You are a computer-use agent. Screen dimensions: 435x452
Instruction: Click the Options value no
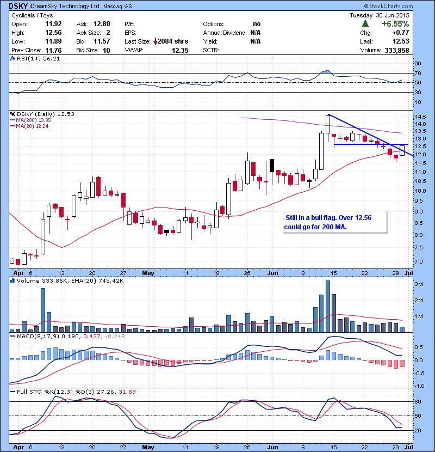[x=257, y=24]
